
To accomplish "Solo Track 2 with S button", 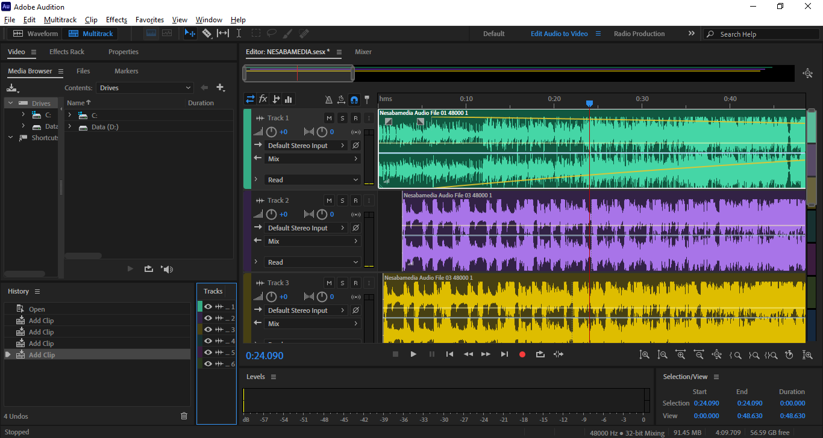I will tap(342, 200).
